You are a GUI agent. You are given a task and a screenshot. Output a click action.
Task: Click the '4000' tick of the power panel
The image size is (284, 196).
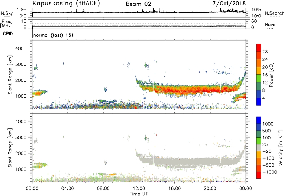21,48
